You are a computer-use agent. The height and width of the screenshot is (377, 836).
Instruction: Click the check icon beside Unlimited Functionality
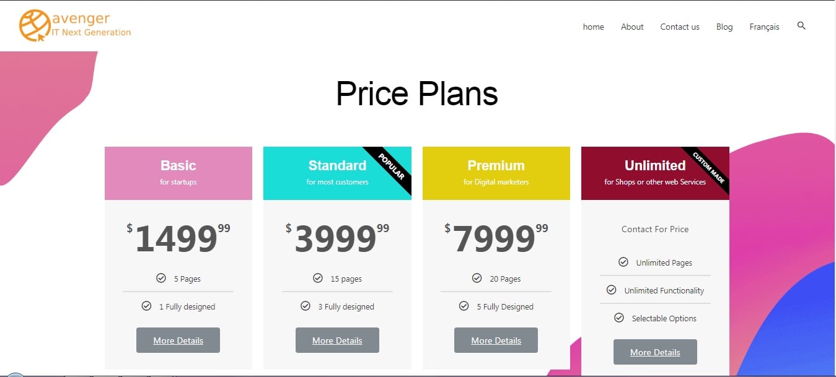pyautogui.click(x=612, y=290)
